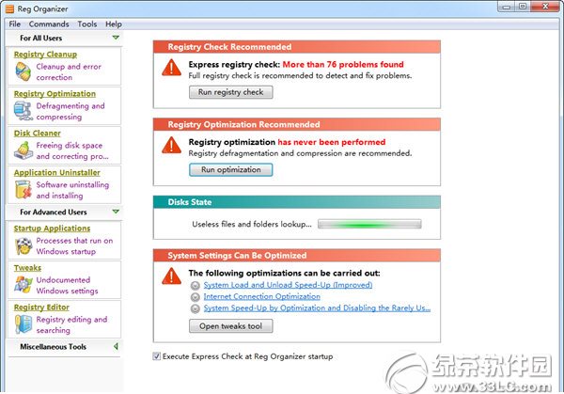Click warning icon in Registry Check panel
Image resolution: width=564 pixels, height=394 pixels.
tap(172, 68)
